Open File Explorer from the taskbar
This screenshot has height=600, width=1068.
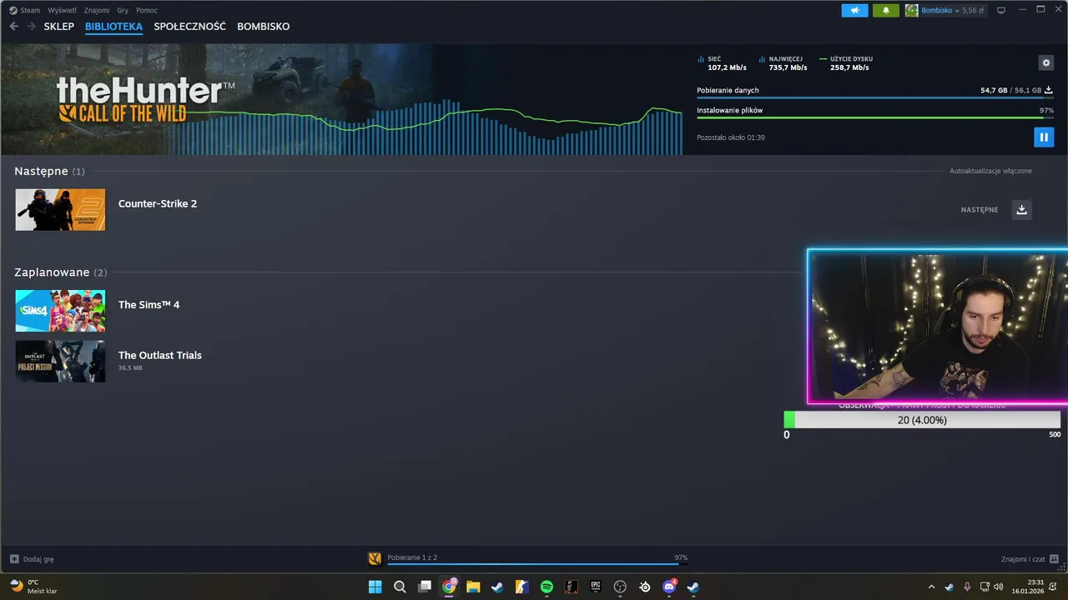point(473,587)
